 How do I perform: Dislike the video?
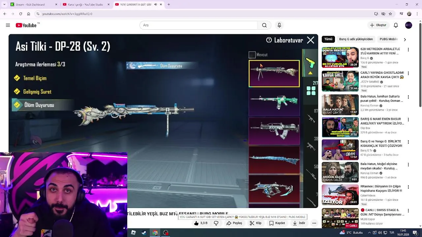coord(216,223)
